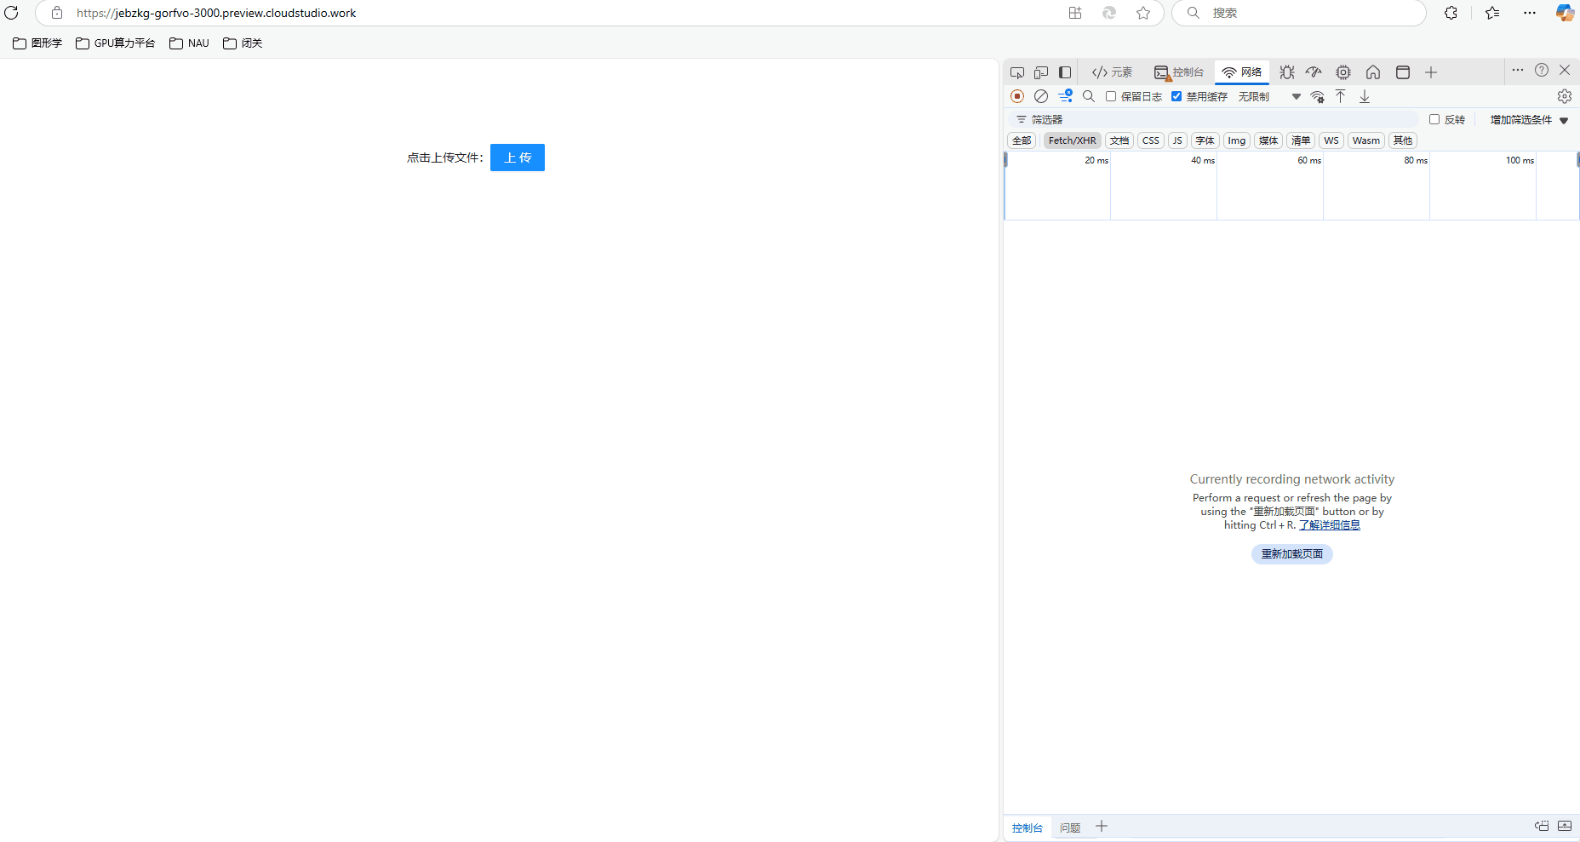Open network search magnifier icon
This screenshot has height=842, width=1580.
1089,96
